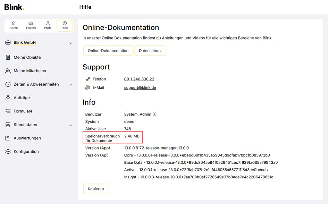Select the Hilfe question mark icon
The image size is (328, 204).
click(x=65, y=23)
